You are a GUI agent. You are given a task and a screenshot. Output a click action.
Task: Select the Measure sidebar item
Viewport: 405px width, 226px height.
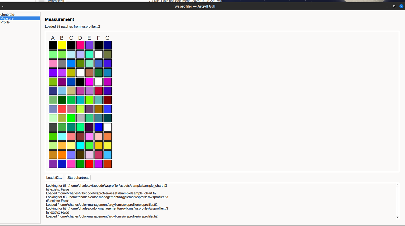(x=7, y=18)
